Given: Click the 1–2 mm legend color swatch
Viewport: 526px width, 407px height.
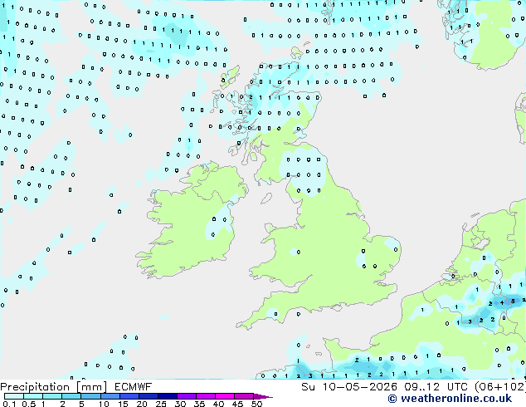Looking at the screenshot, I should pos(52,396).
